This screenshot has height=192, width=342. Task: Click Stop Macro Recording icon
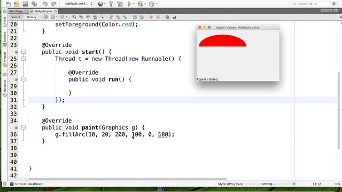[x=158, y=17]
